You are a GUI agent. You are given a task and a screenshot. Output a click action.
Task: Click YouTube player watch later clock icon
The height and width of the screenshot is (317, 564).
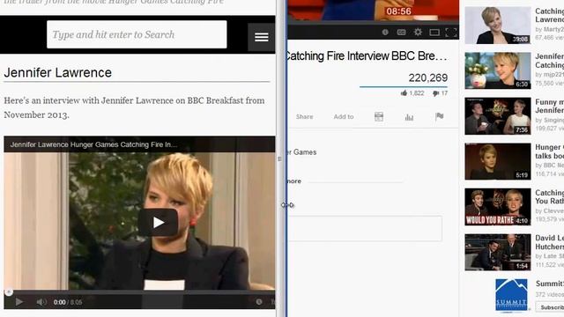point(385,33)
